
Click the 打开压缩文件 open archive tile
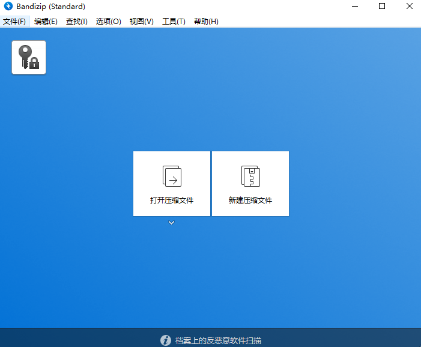pyautogui.click(x=172, y=184)
